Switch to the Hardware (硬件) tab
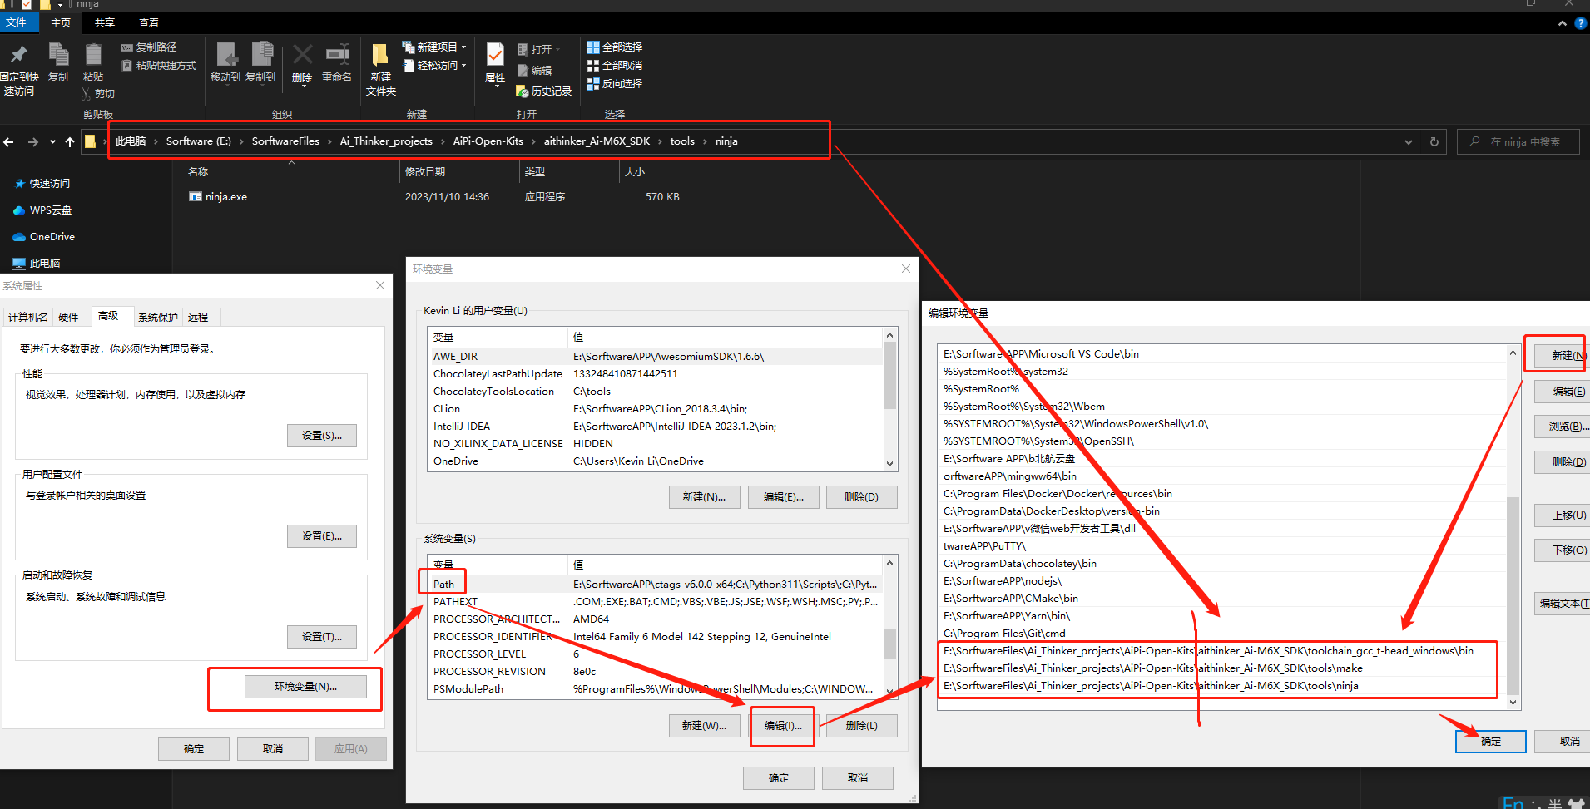Image resolution: width=1590 pixels, height=809 pixels. [x=68, y=318]
